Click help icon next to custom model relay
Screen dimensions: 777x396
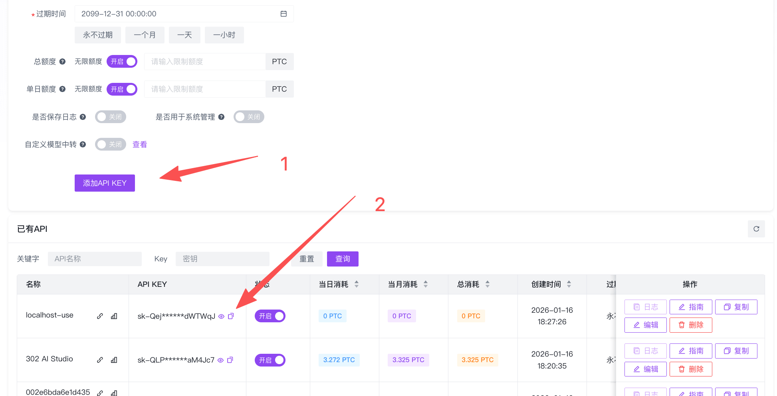(83, 145)
